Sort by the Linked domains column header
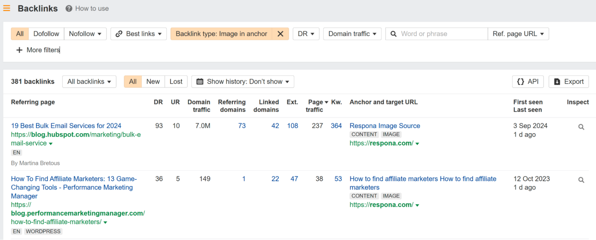This screenshot has width=596, height=240. tap(266, 106)
